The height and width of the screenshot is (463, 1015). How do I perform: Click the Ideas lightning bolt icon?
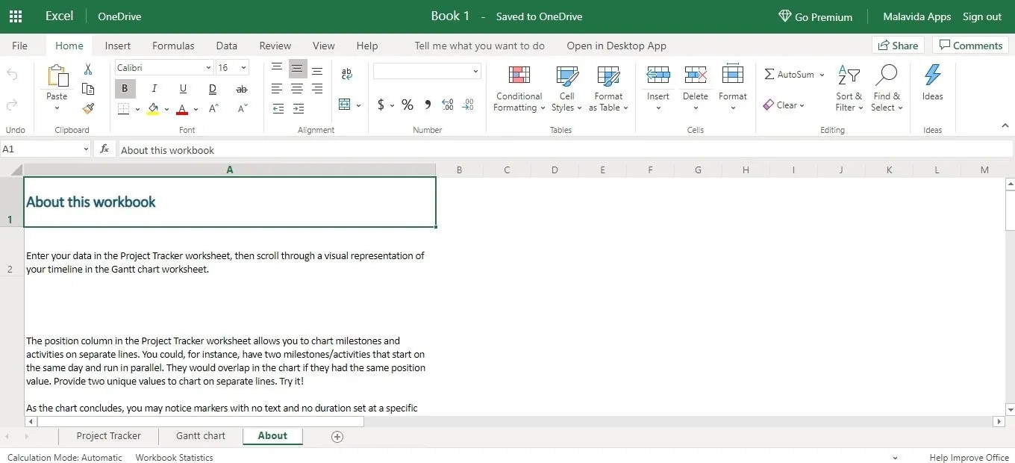[932, 82]
